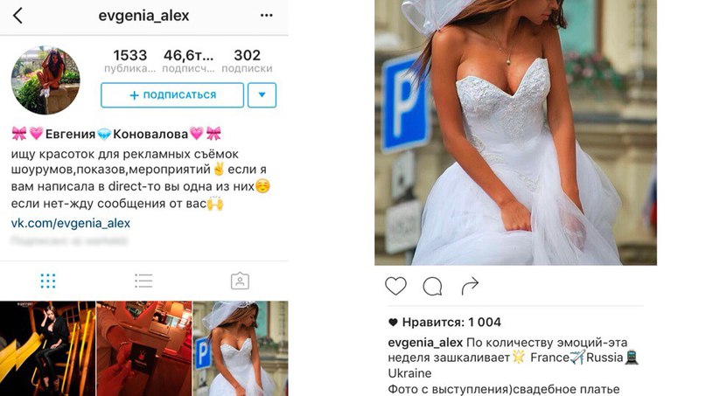The height and width of the screenshot is (396, 706).
Task: Open the profile picture avatar
Action: click(x=45, y=80)
